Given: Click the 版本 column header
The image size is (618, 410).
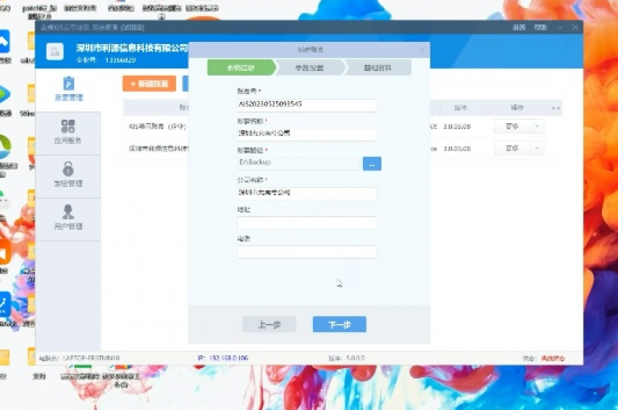Looking at the screenshot, I should [460, 108].
